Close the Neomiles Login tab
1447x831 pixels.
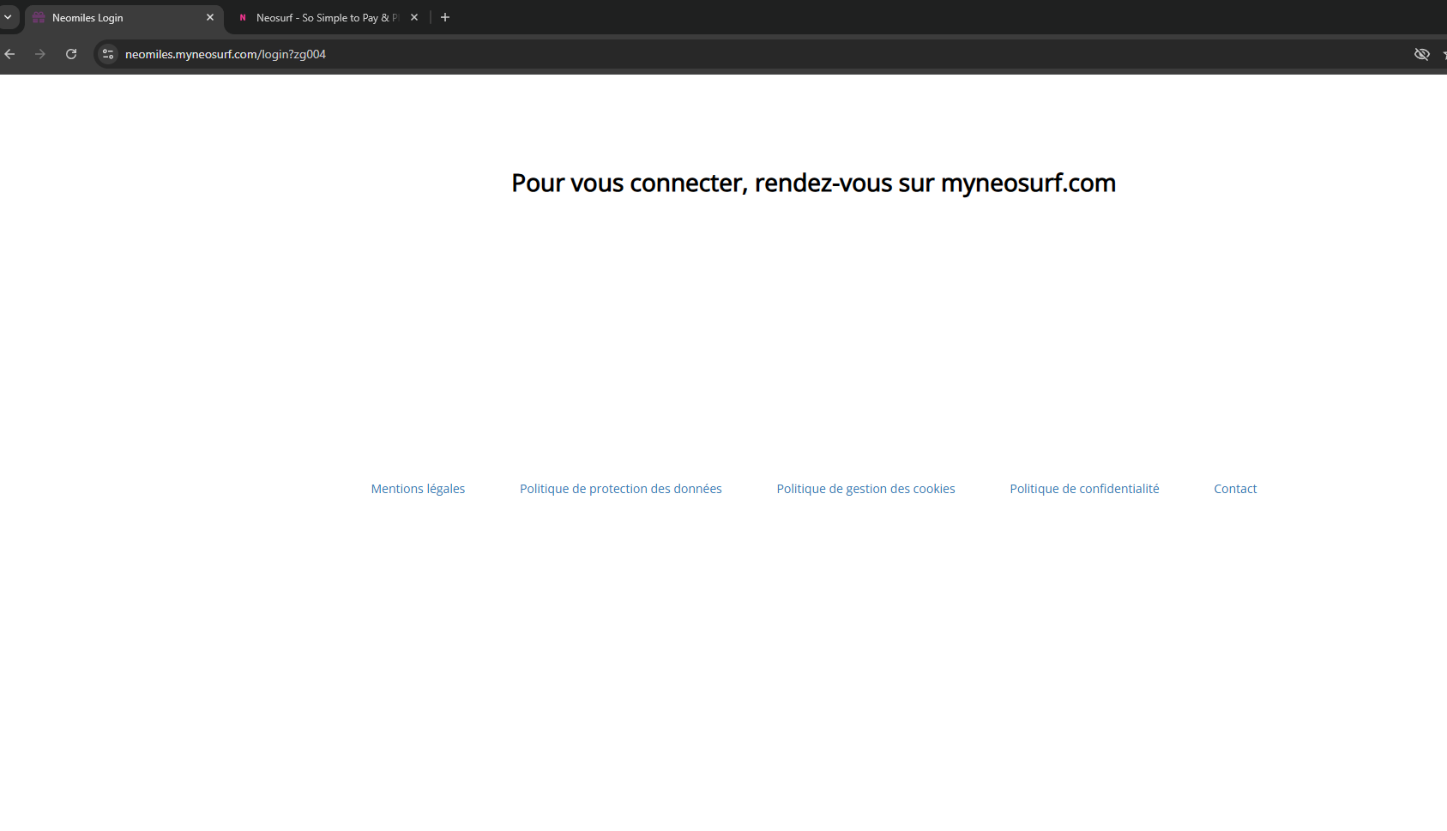pyautogui.click(x=210, y=17)
